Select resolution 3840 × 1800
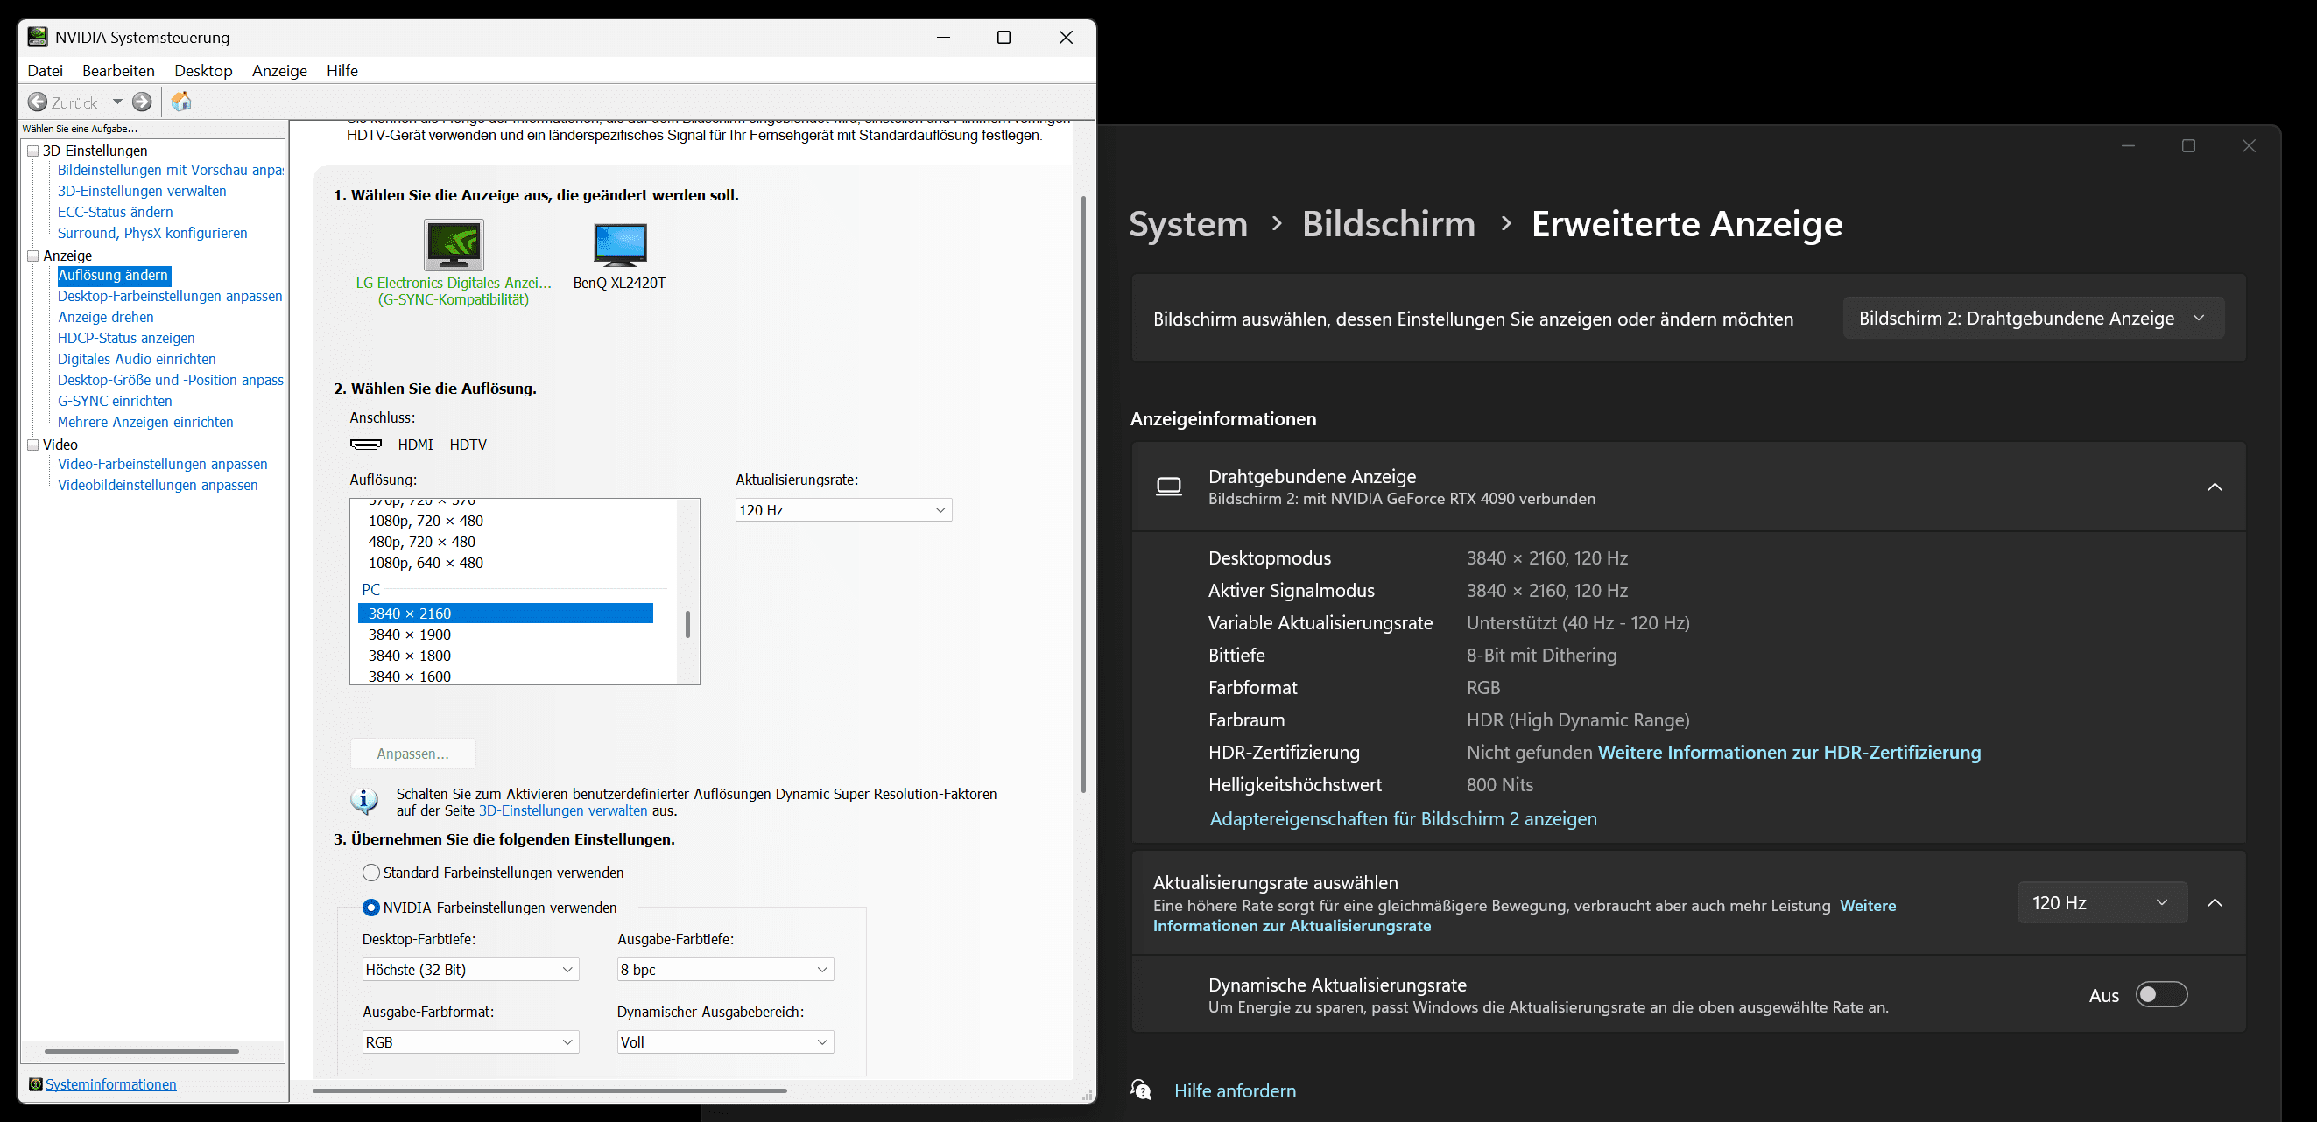Viewport: 2317px width, 1122px height. click(409, 656)
